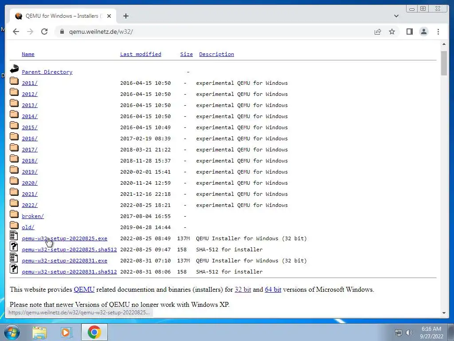Image resolution: width=454 pixels, height=341 pixels.
Task: Sort listing by Size column
Action: tap(187, 54)
